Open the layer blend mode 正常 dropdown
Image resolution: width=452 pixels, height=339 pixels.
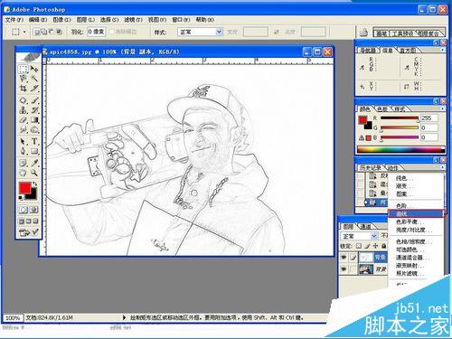click(359, 236)
